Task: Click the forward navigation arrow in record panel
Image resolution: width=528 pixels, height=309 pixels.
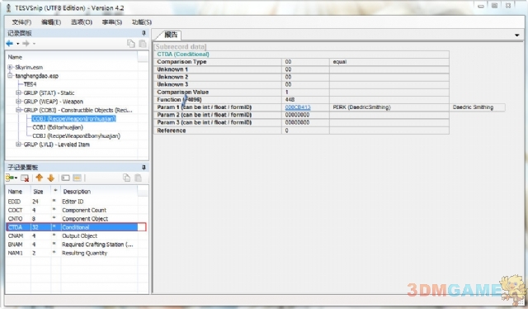Action: 26,43
